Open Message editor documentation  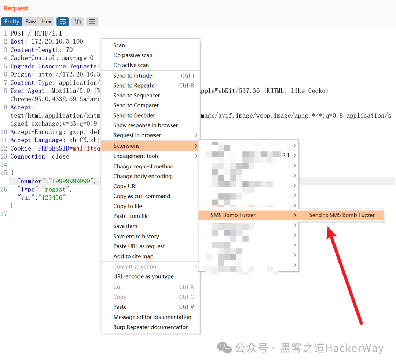coord(151,317)
